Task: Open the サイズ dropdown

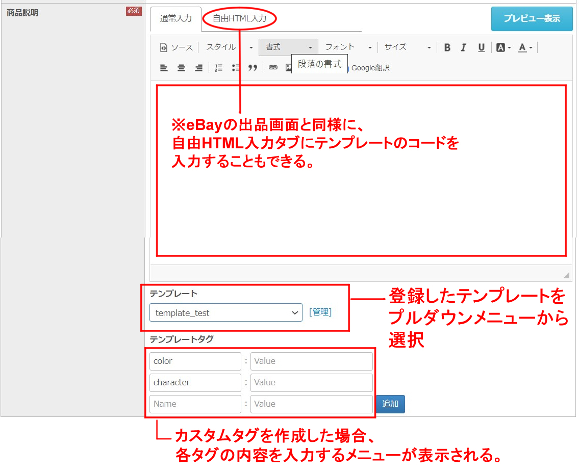Action: click(407, 47)
